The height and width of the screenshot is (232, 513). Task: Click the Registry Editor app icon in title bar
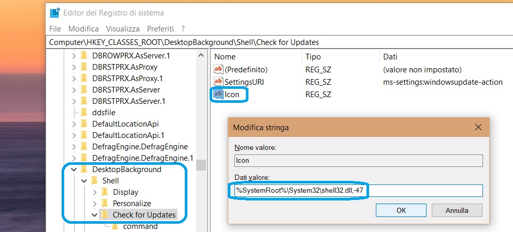click(x=55, y=13)
